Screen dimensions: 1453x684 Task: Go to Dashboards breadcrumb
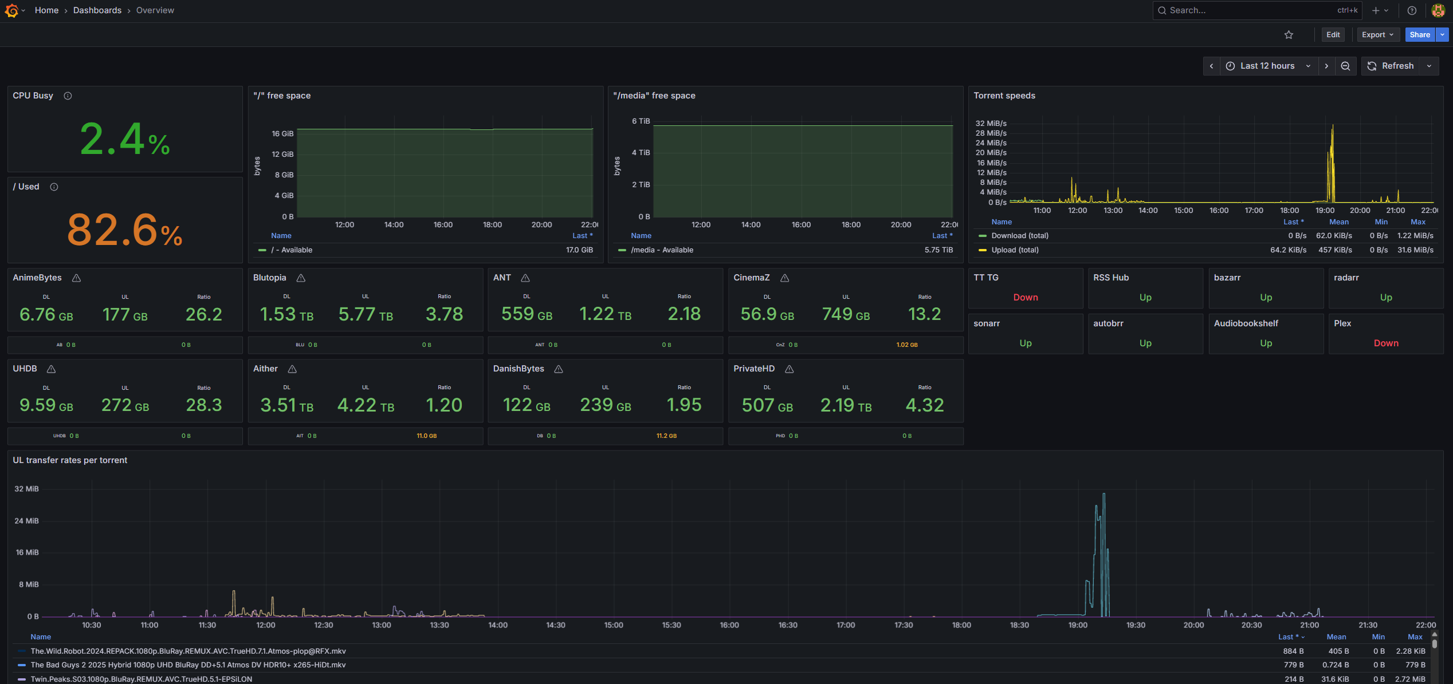97,10
